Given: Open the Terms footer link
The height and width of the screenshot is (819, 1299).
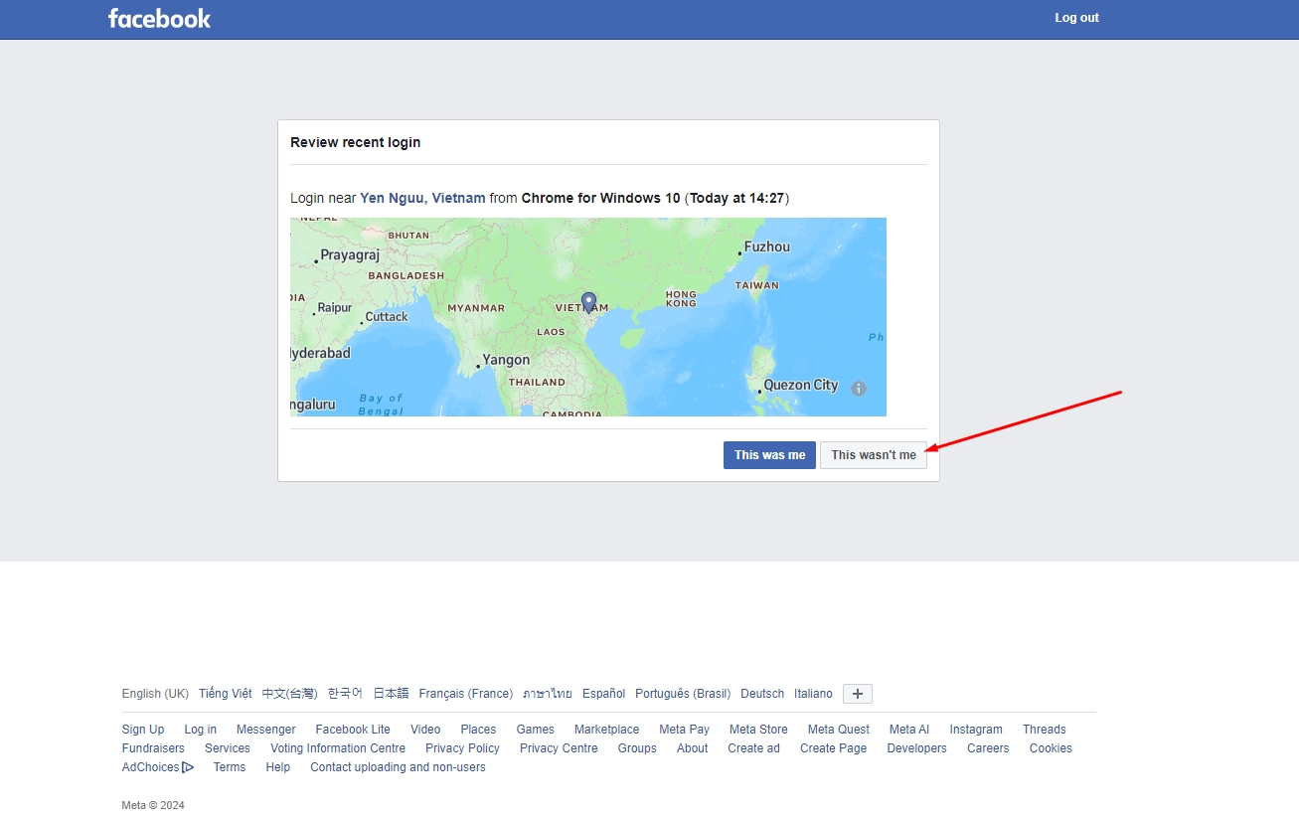Looking at the screenshot, I should 230,767.
